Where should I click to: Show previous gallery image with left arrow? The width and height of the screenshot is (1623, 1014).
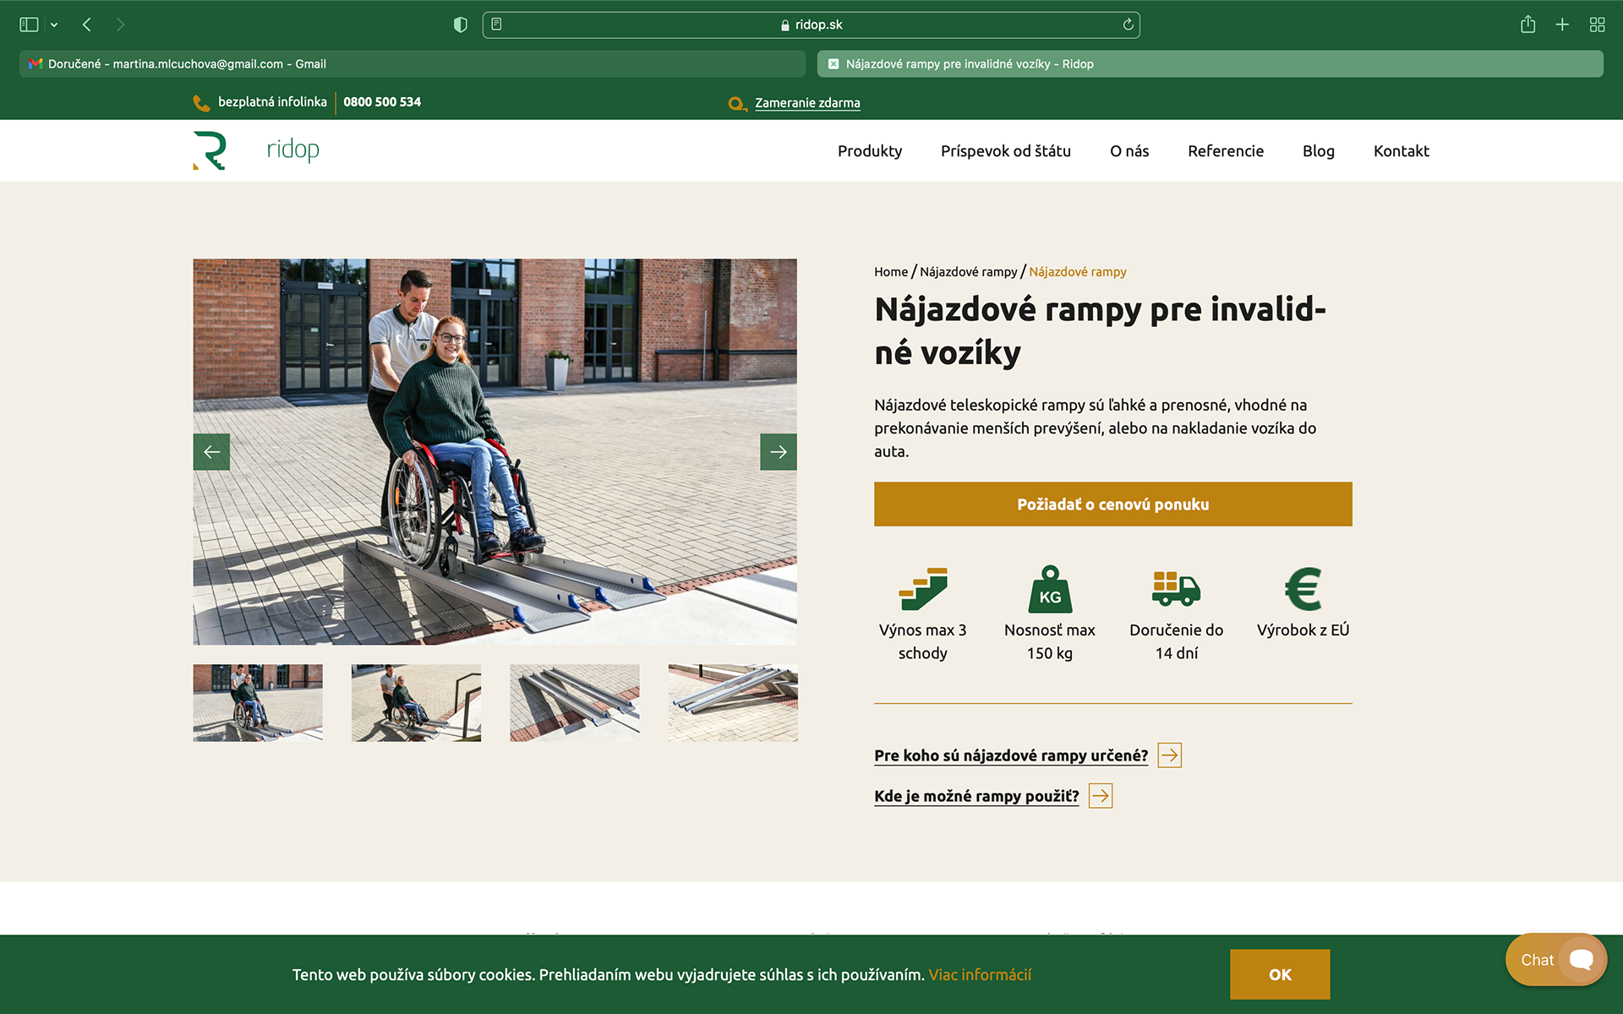tap(211, 452)
